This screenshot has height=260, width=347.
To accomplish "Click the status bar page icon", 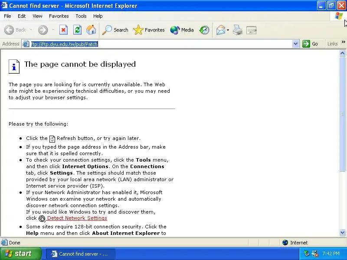I will point(4,243).
